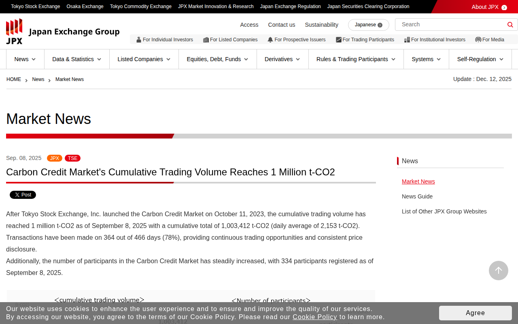Click the X Post share button
This screenshot has height=324, width=518.
23,195
